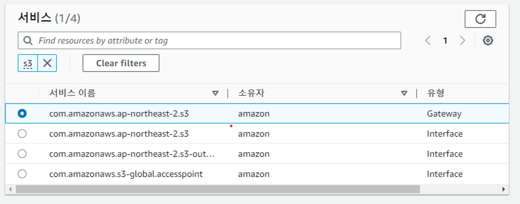Go to previous page arrow

coord(428,41)
